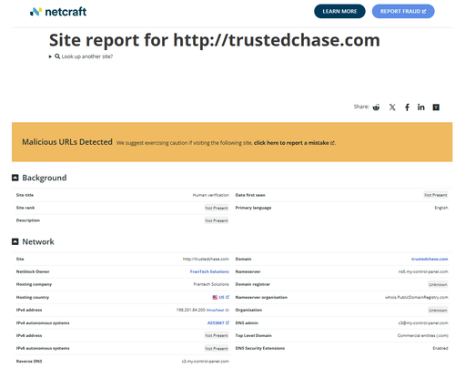Collapse the Network section heading
455x368 pixels.
(38, 241)
